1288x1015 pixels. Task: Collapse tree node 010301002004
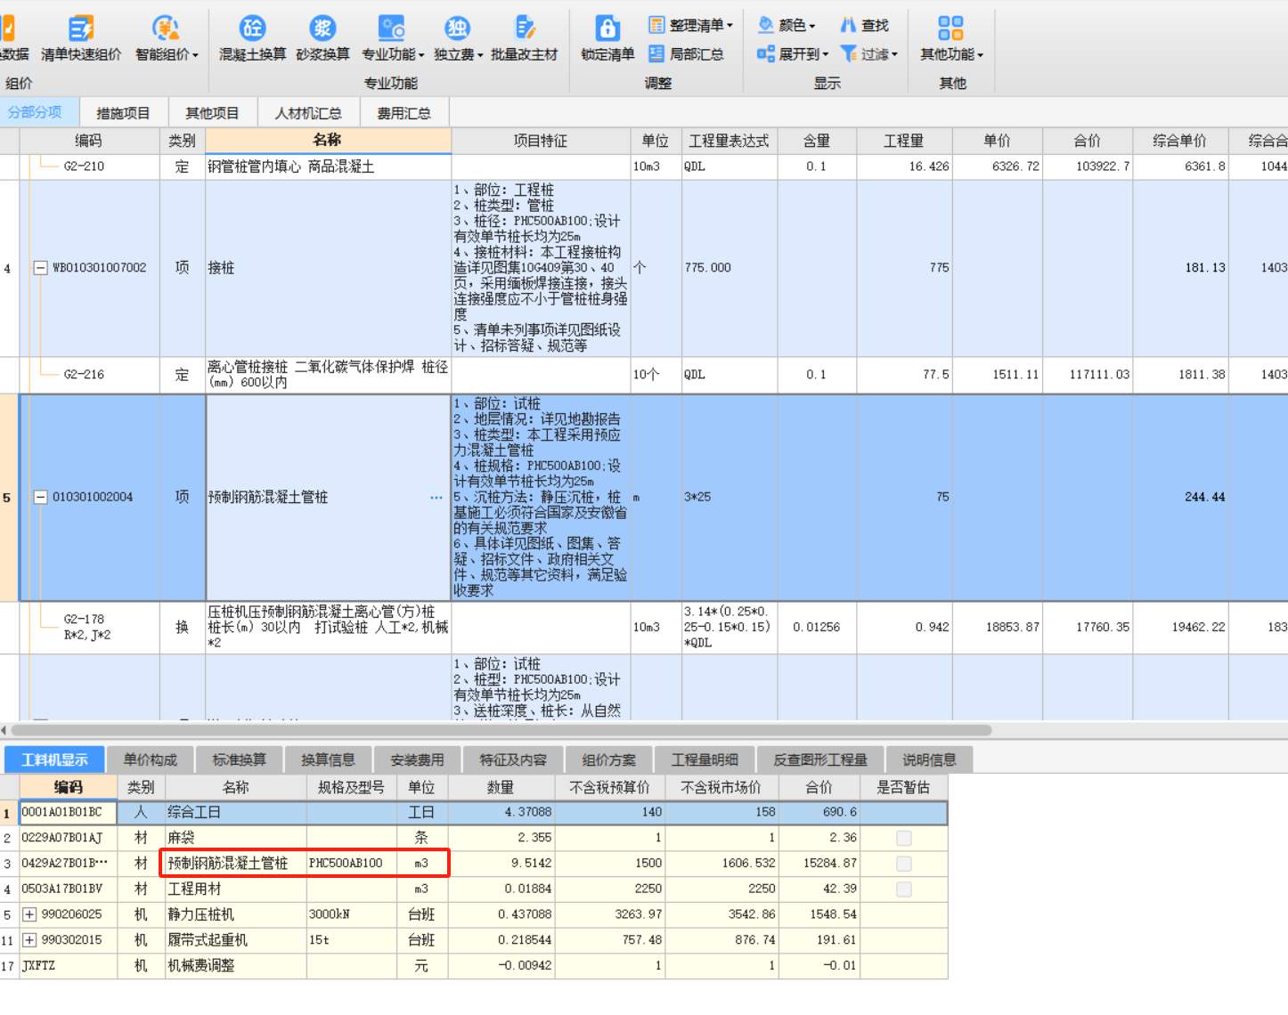[40, 498]
